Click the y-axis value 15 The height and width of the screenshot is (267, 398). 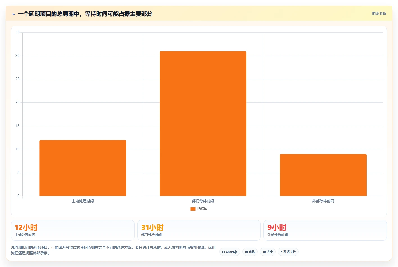click(17, 126)
